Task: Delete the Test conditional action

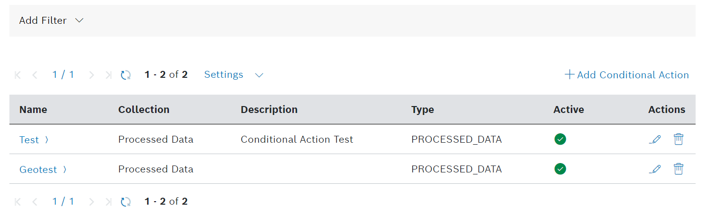Action: (x=678, y=139)
